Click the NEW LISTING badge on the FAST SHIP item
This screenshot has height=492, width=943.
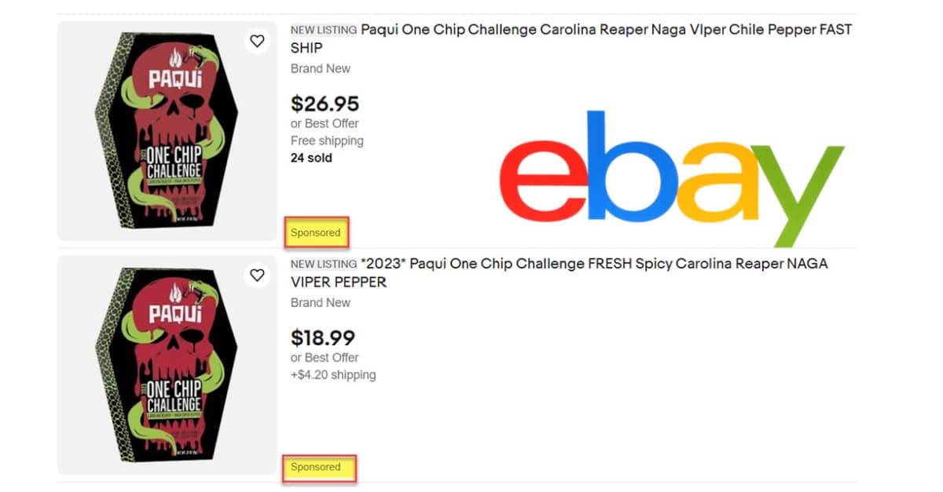point(323,30)
